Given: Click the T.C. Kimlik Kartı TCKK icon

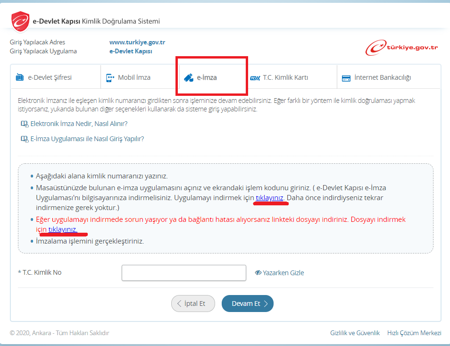Looking at the screenshot, I should tap(255, 78).
